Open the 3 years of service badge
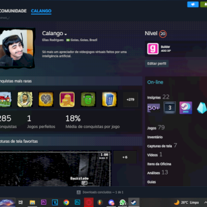Image resolution: width=207 pixels, height=207 pixels. coord(170,108)
